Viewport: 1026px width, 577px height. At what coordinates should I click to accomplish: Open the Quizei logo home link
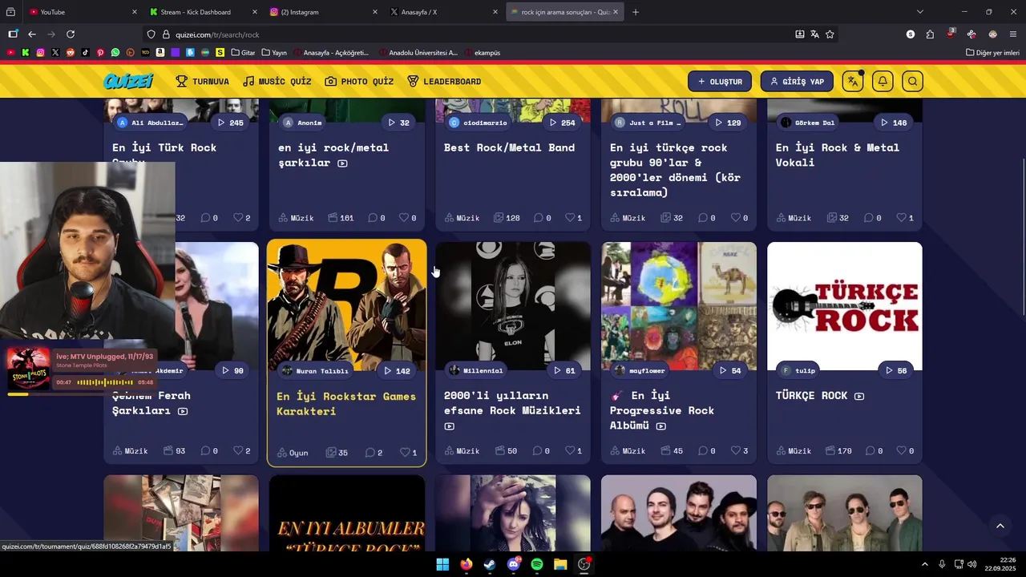pyautogui.click(x=128, y=81)
